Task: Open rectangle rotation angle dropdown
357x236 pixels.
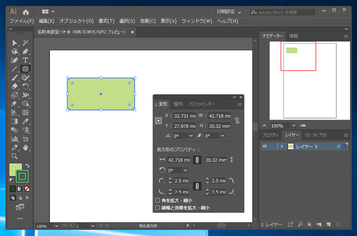Action: [x=186, y=170]
